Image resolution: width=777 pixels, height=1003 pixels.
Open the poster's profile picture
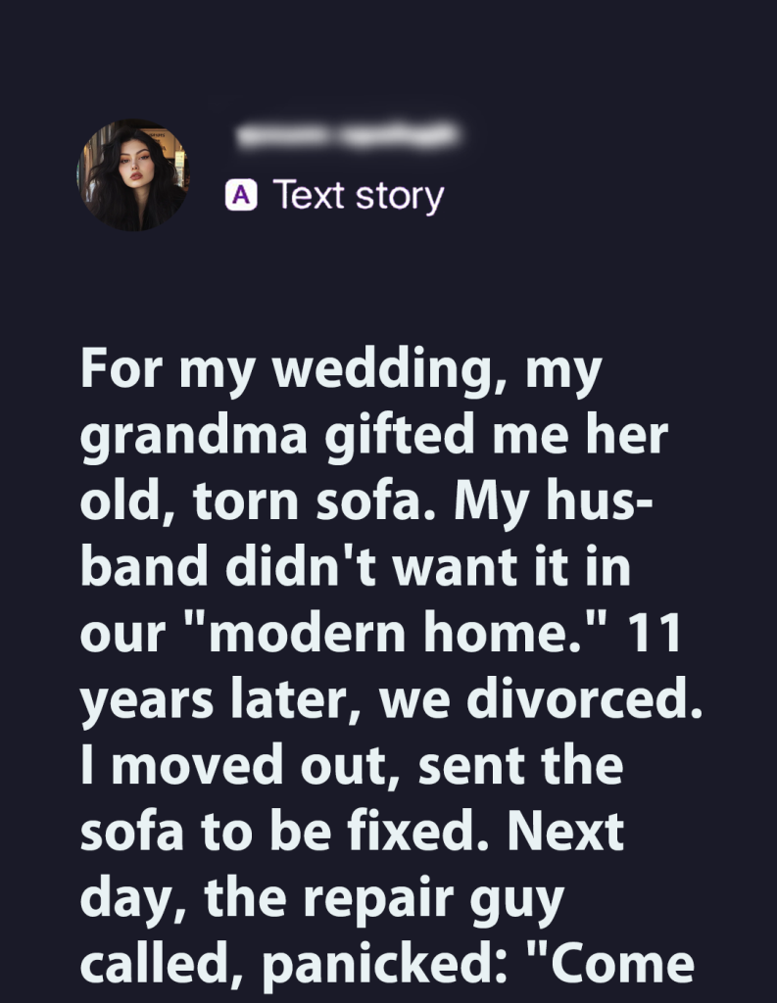(x=132, y=176)
